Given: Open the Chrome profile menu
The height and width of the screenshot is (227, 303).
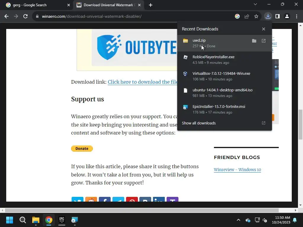Looking at the screenshot, I should tap(287, 17).
